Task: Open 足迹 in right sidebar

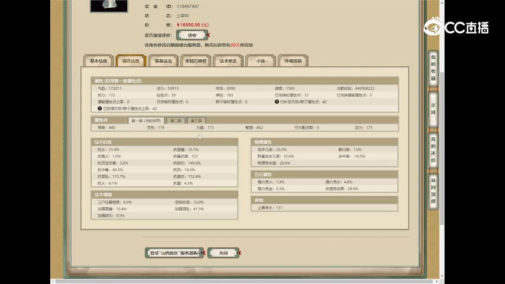Action: tap(433, 109)
